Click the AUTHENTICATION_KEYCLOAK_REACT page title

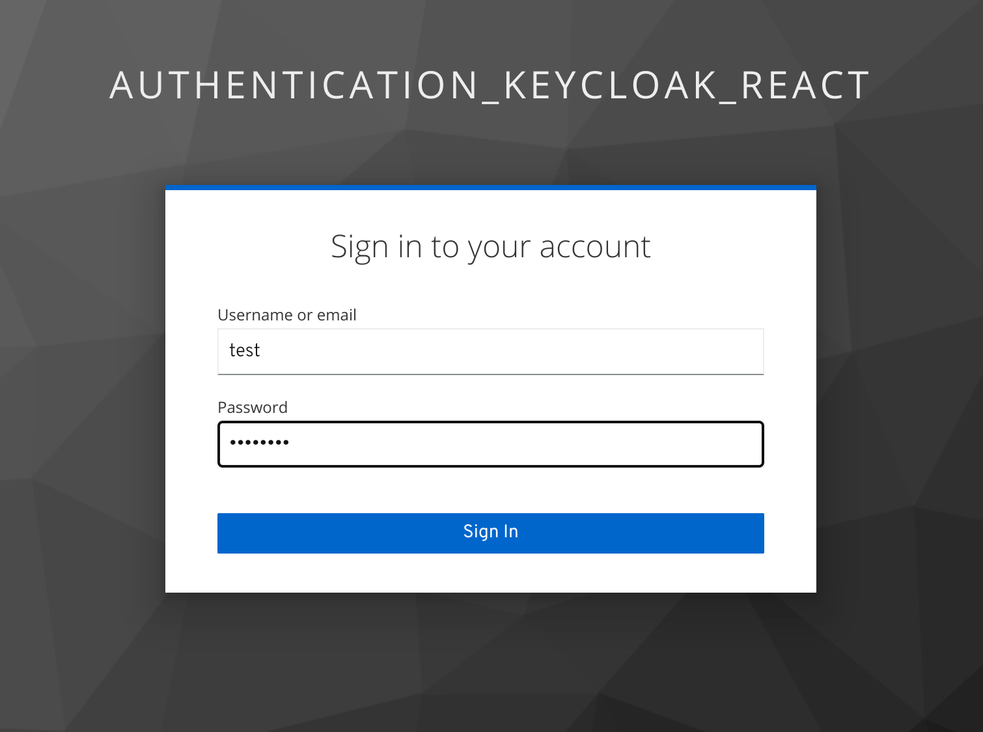click(x=490, y=84)
